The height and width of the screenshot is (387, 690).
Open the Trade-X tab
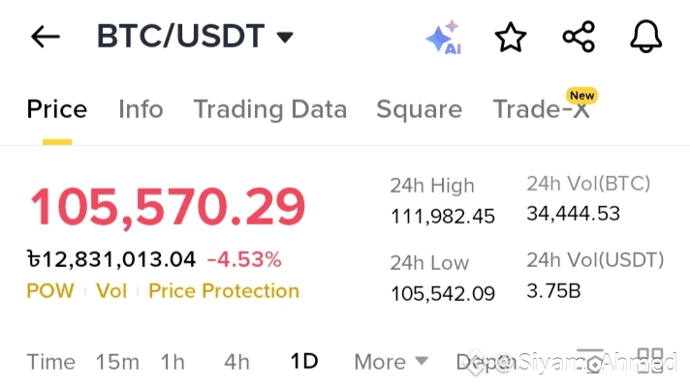pyautogui.click(x=542, y=109)
